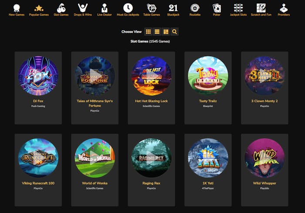This screenshot has height=213, width=305.
Task: Switch to mixed tile view layout
Action: [x=166, y=31]
